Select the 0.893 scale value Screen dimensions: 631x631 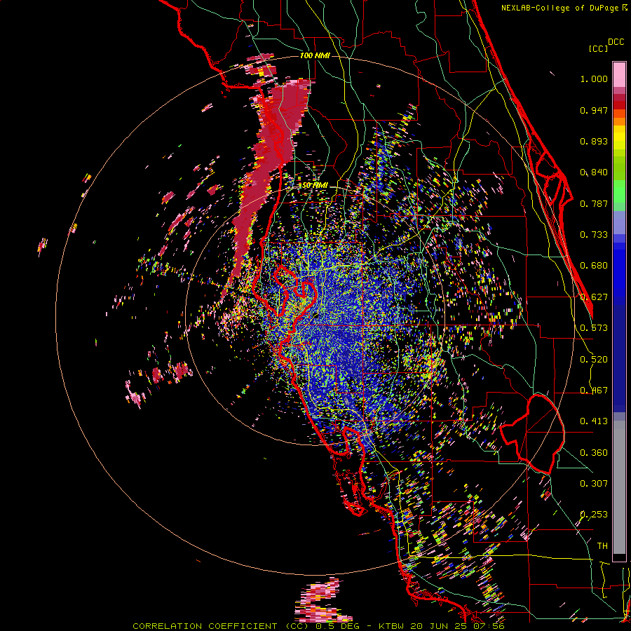tap(594, 141)
